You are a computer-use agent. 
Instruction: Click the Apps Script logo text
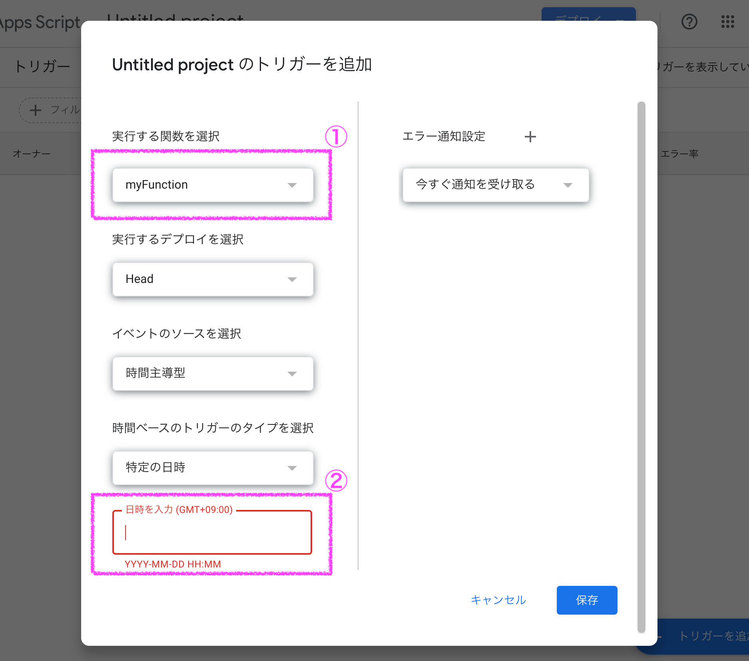[x=40, y=22]
